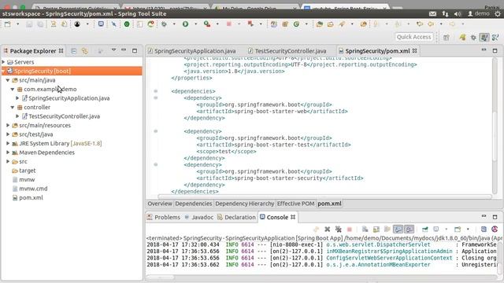Switch to the Javadoc view tab
504x283 pixels.
tap(199, 217)
